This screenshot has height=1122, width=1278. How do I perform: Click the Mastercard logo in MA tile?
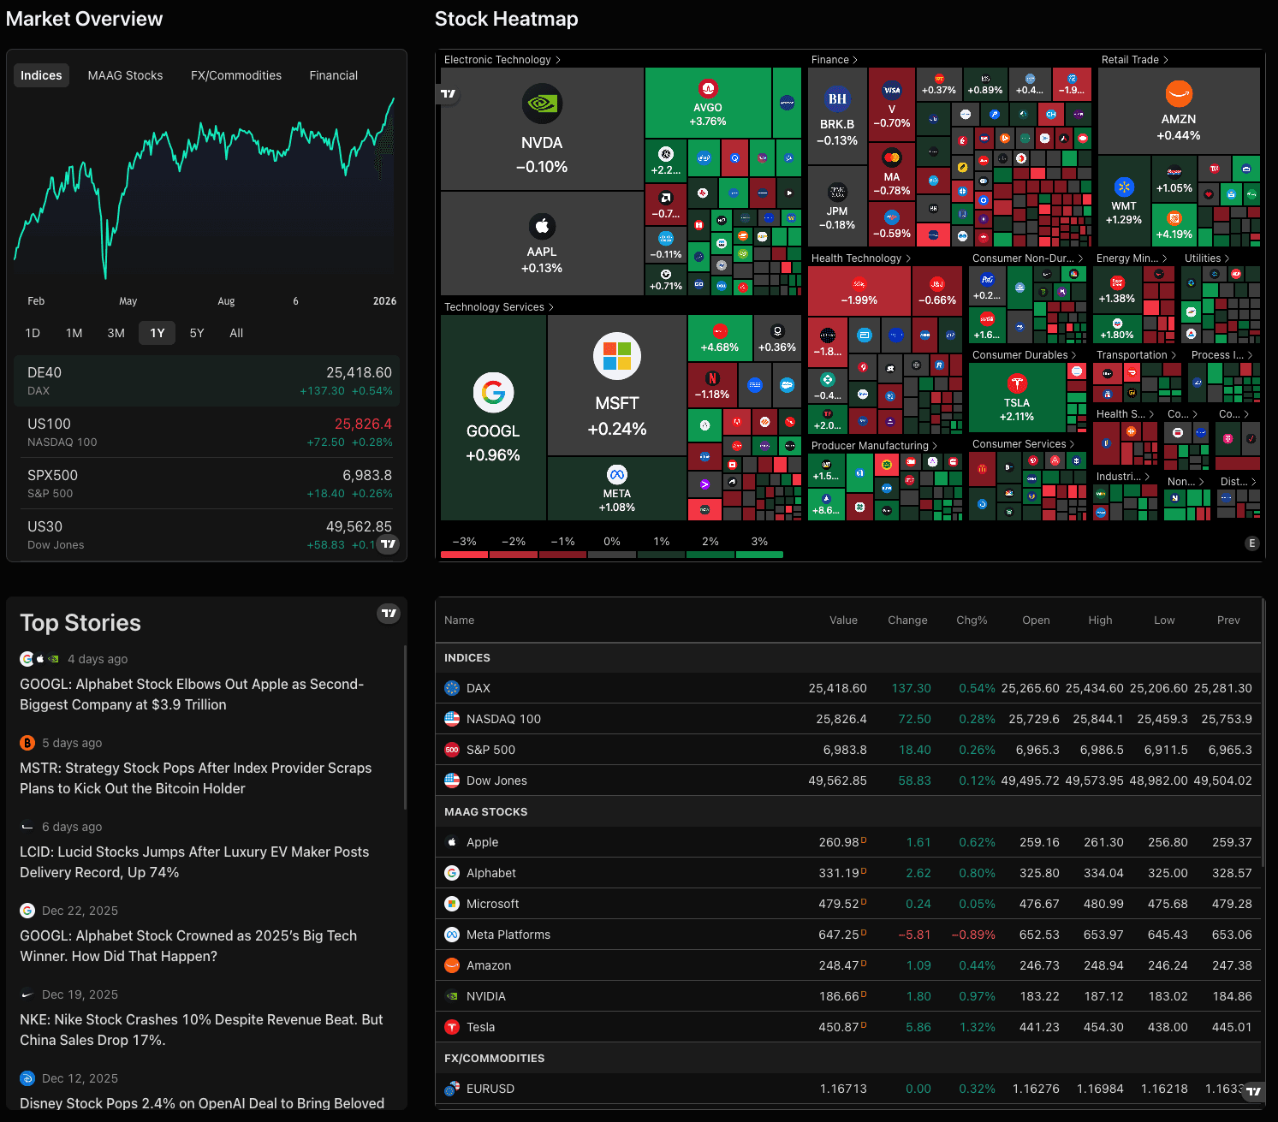tap(892, 157)
